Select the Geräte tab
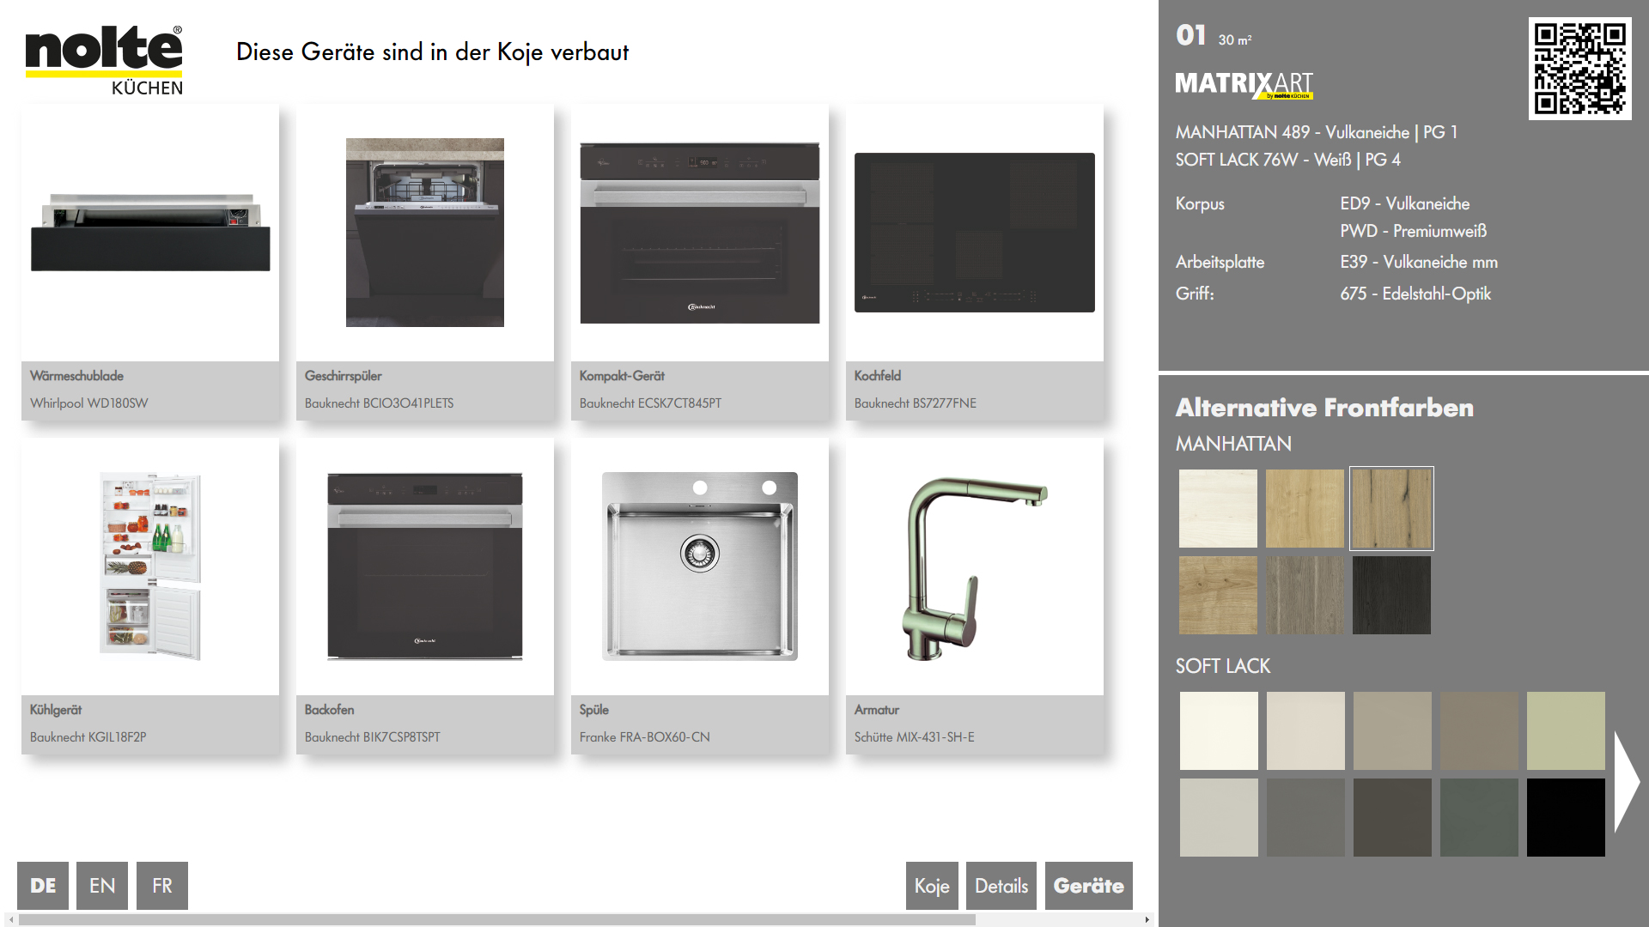1649x927 pixels. 1088,886
